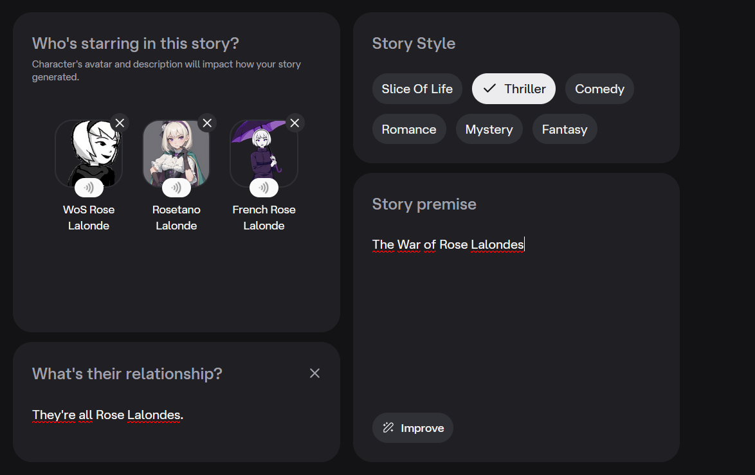The height and width of the screenshot is (475, 755).
Task: Play Rosetano Lalonde voice sample
Action: pyautogui.click(x=176, y=188)
